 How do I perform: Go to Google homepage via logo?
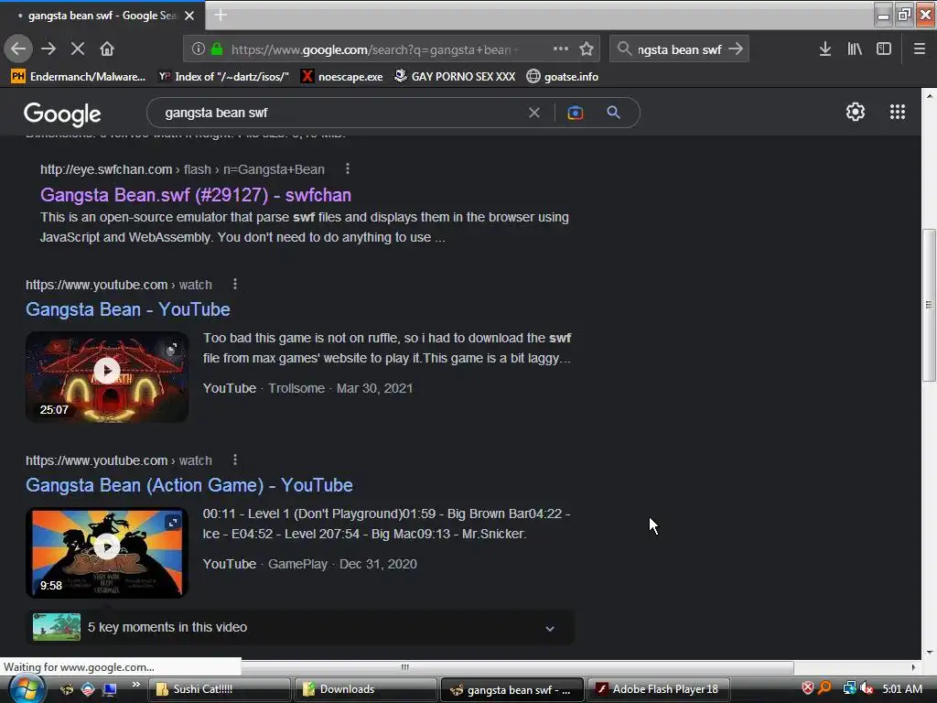coord(63,114)
